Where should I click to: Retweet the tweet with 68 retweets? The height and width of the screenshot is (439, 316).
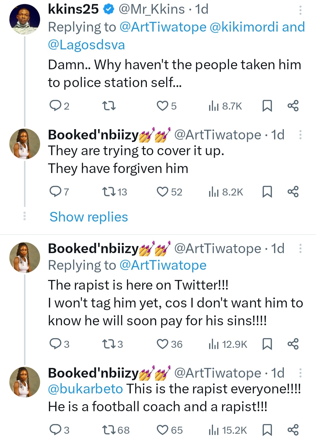[109, 430]
